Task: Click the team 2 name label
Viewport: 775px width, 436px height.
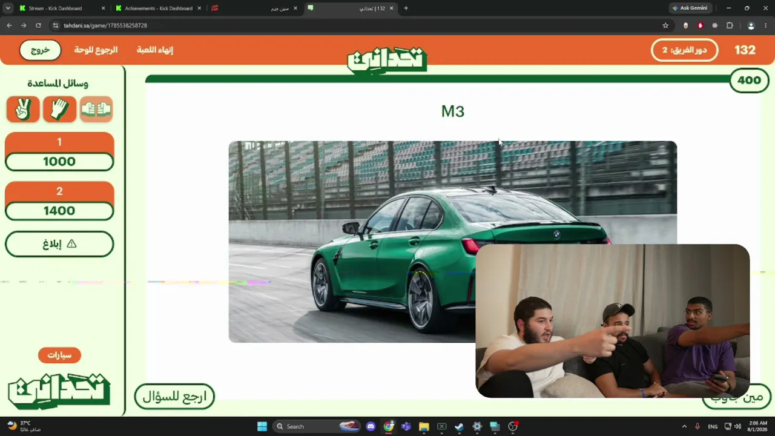Action: point(59,191)
